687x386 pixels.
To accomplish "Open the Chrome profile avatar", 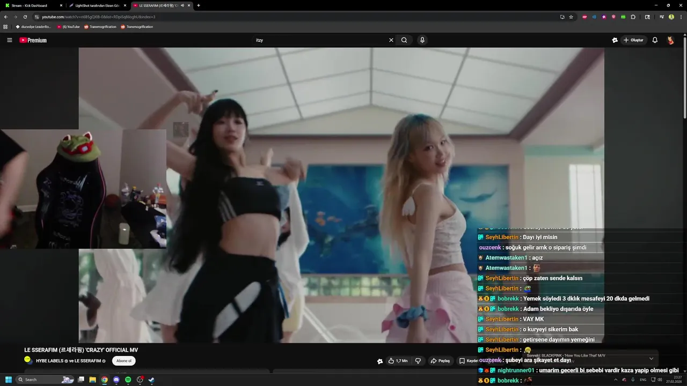I will [x=671, y=17].
